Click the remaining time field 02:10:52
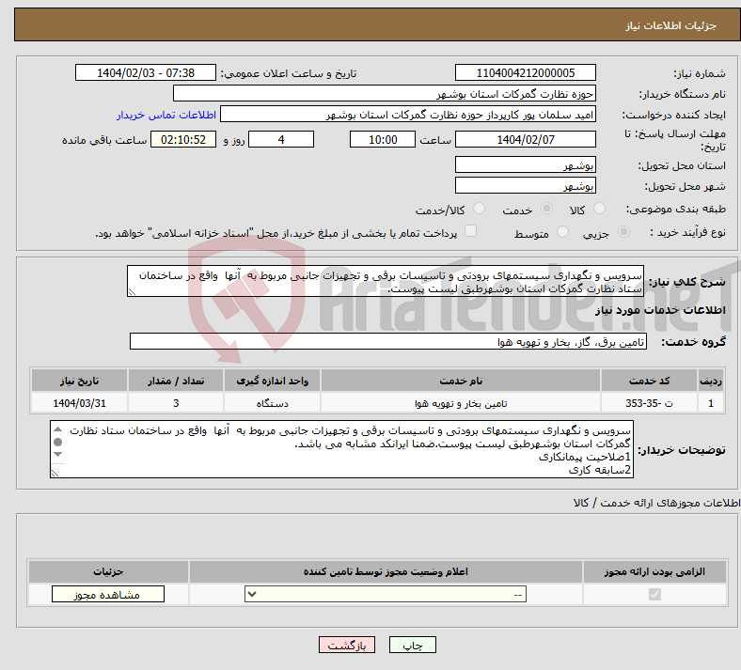The width and height of the screenshot is (741, 670). pyautogui.click(x=183, y=139)
